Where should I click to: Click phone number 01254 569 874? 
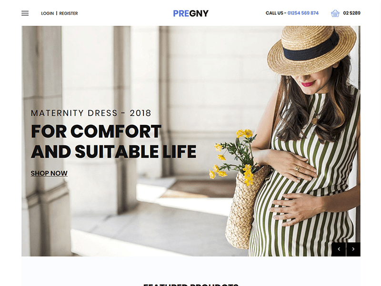pos(303,13)
